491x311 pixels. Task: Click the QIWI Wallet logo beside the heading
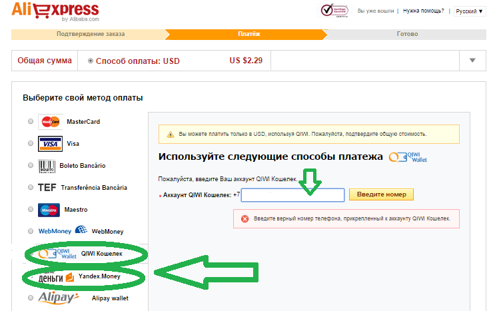[x=408, y=156]
